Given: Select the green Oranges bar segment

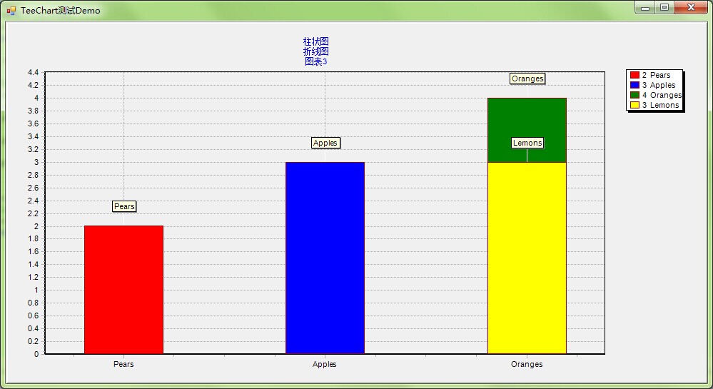Looking at the screenshot, I should [527, 130].
